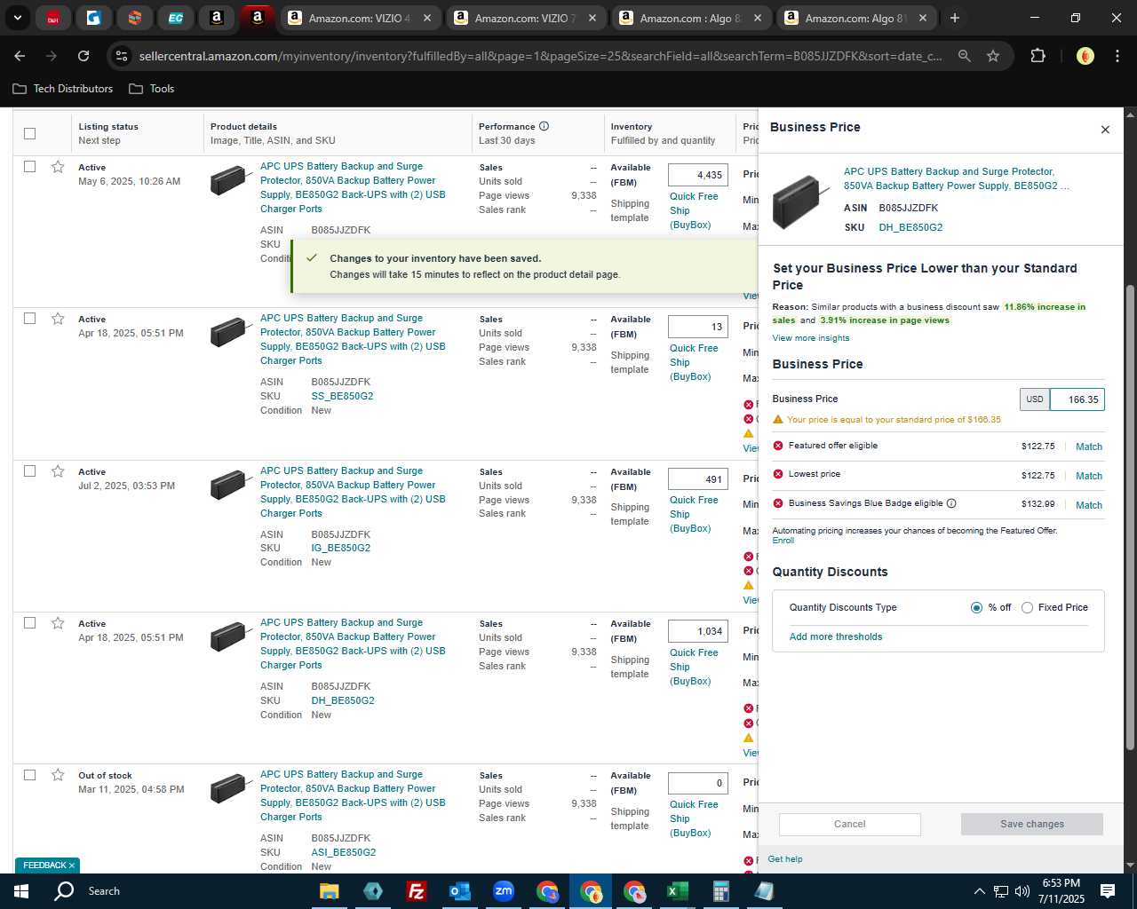Match the Featured offer eligible price
Image resolution: width=1137 pixels, height=909 pixels.
pos(1089,447)
